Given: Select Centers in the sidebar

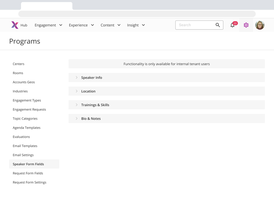Looking at the screenshot, I should coord(19,64).
